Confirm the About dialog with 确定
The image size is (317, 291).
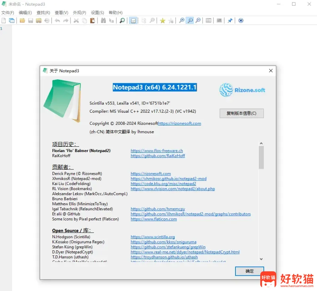point(250,271)
